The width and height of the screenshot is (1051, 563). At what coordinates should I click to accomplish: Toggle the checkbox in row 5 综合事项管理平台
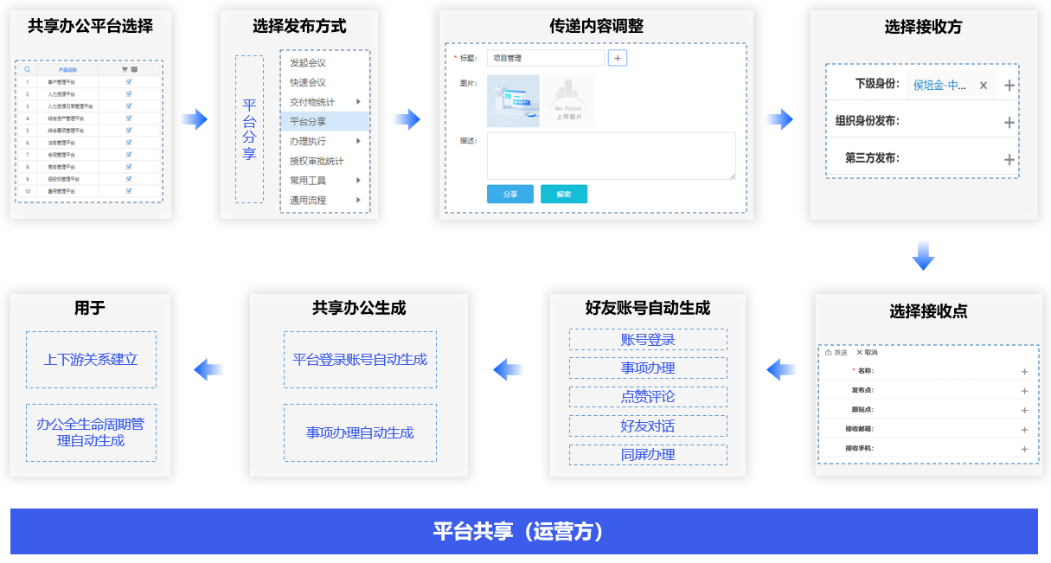(x=129, y=130)
